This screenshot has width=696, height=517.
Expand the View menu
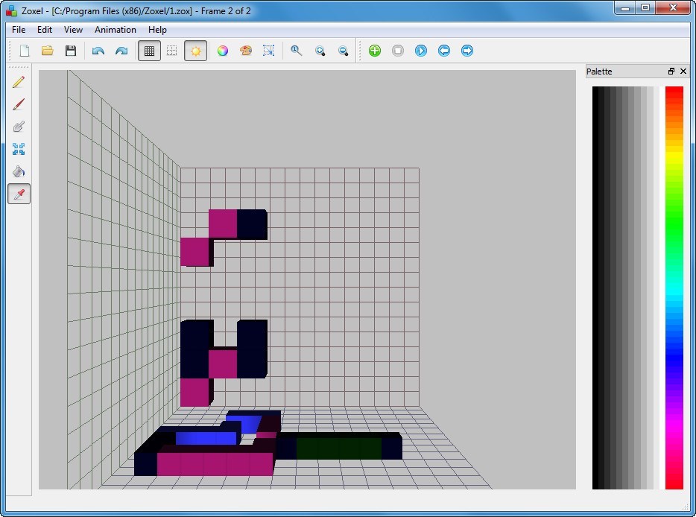point(73,30)
